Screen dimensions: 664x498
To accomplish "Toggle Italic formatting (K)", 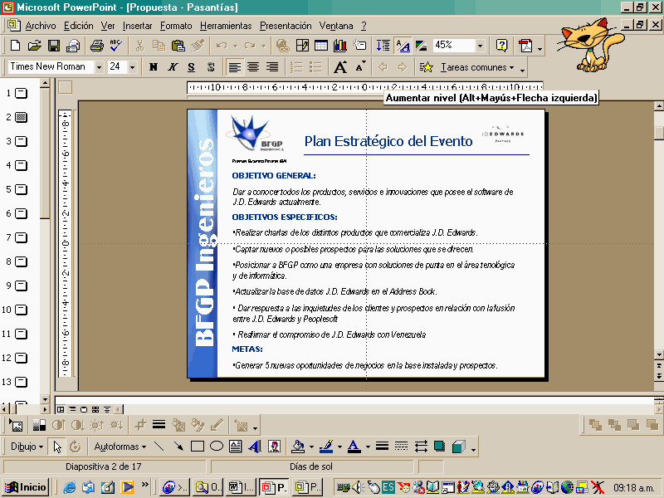I will 173,67.
